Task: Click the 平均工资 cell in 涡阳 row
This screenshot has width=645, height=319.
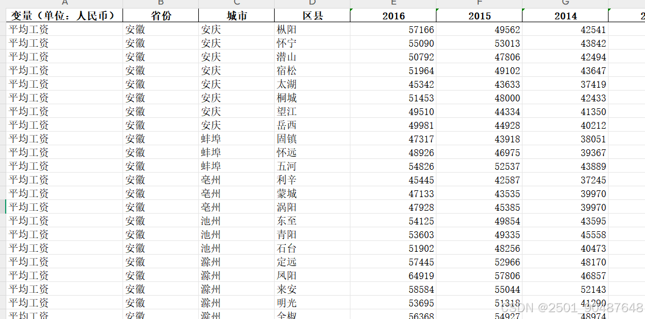Action: 64,207
